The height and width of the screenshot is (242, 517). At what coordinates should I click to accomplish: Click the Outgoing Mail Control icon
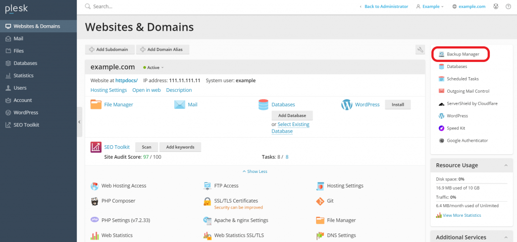[x=441, y=91]
